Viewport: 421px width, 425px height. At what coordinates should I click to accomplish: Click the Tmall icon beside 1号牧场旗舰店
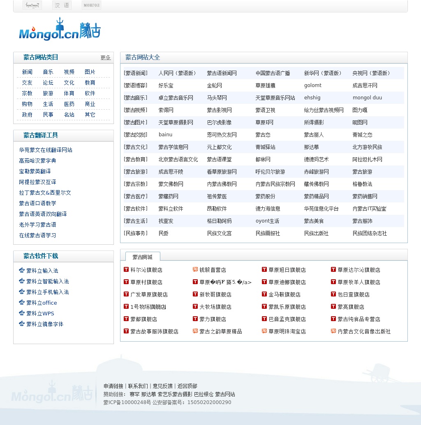[x=126, y=307]
